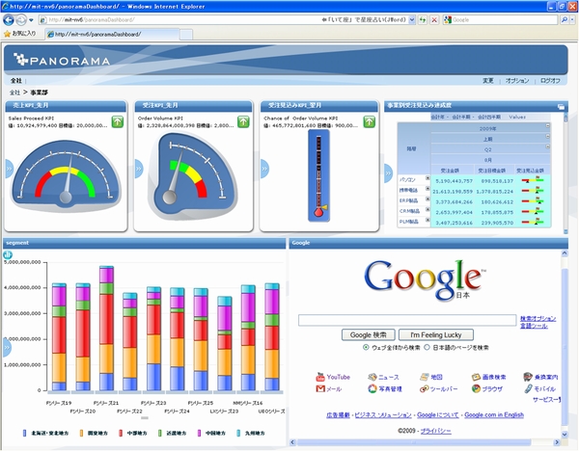Open Gmail mail icon link
Image resolution: width=579 pixels, height=451 pixels.
pos(320,388)
